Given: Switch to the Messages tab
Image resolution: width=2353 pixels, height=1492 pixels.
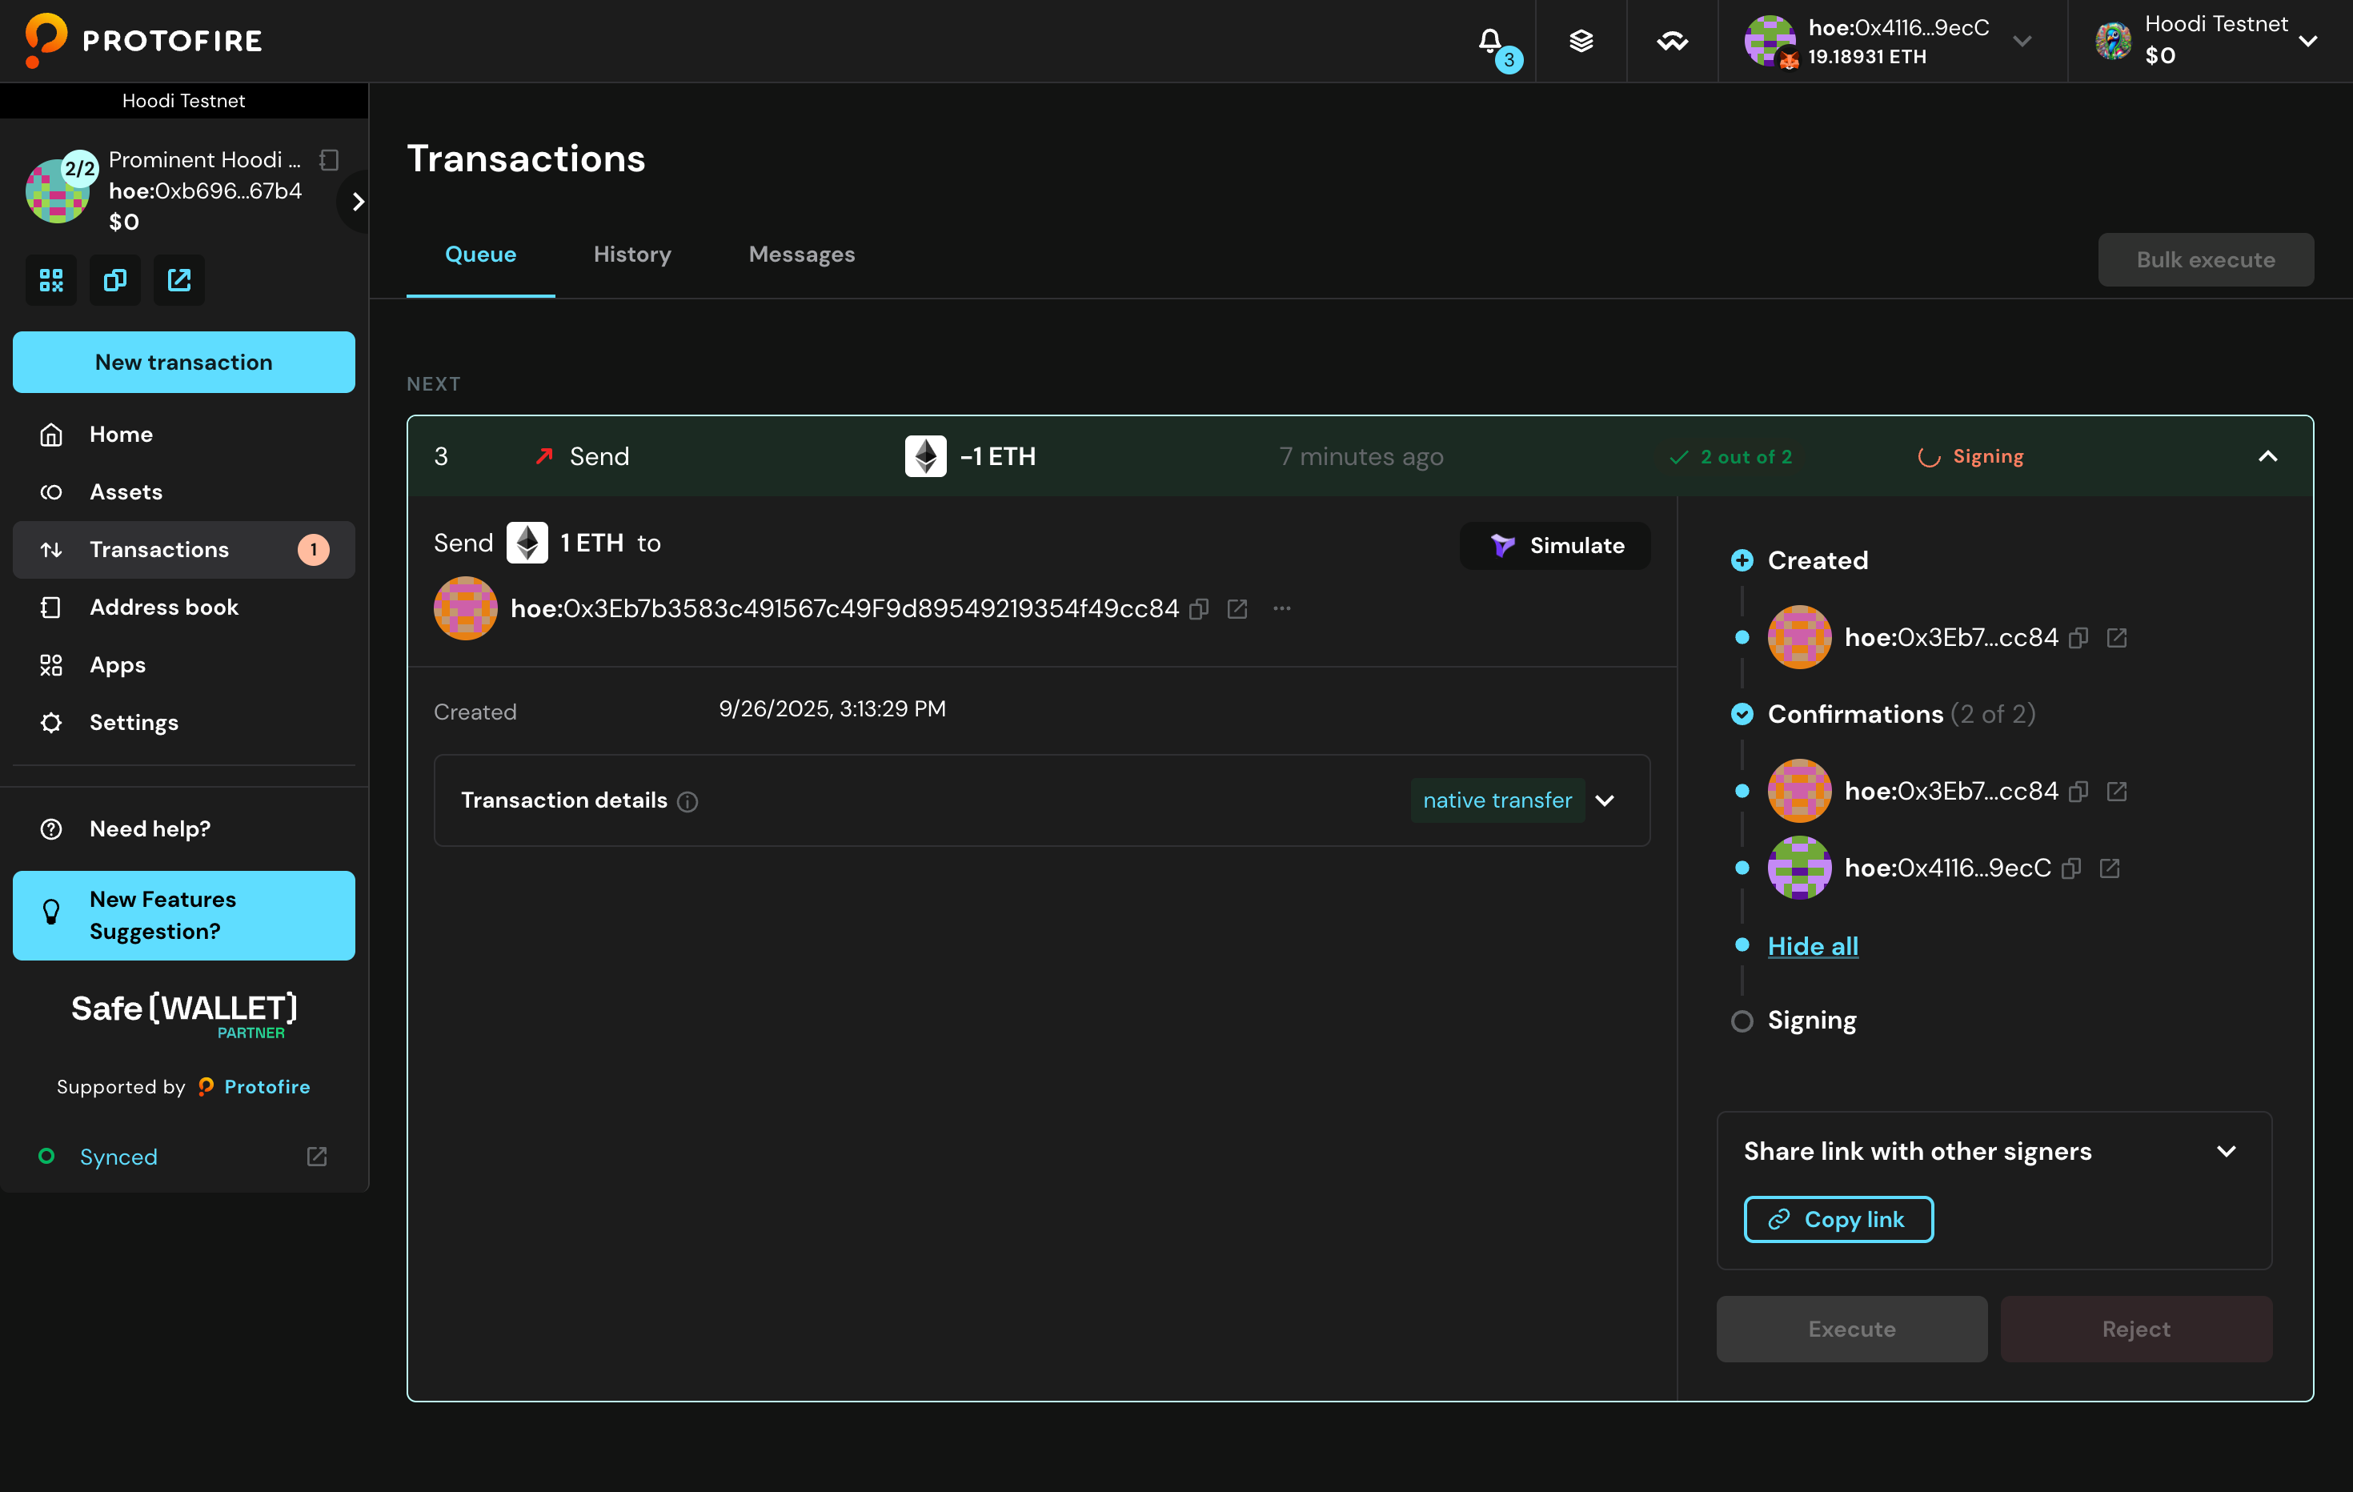Looking at the screenshot, I should [801, 254].
